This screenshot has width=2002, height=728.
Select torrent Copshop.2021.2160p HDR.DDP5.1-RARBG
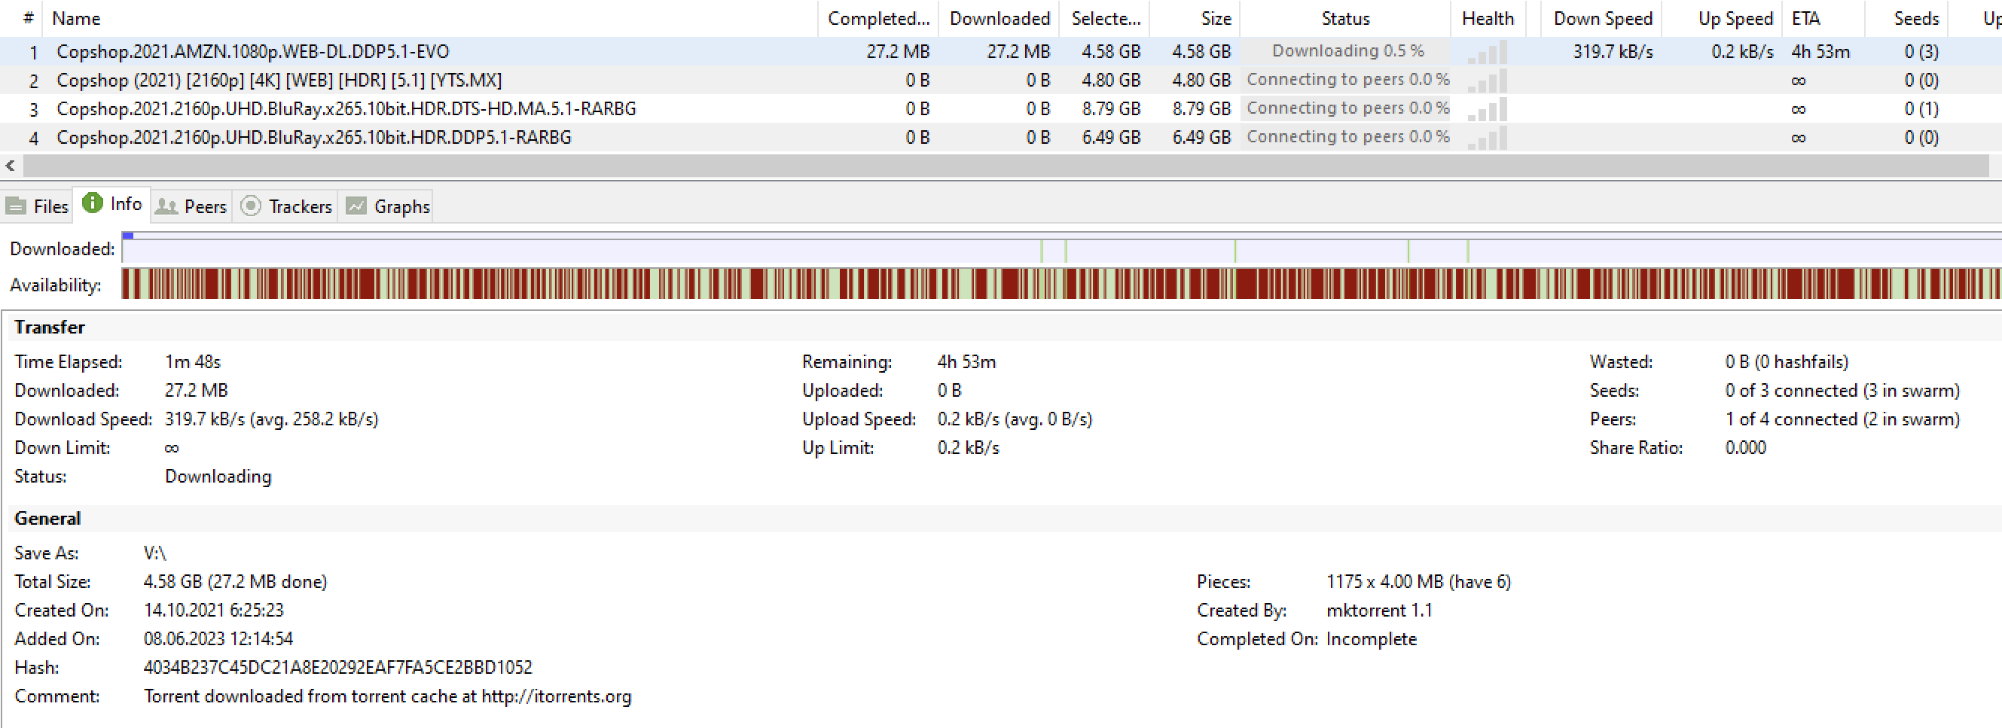(314, 139)
